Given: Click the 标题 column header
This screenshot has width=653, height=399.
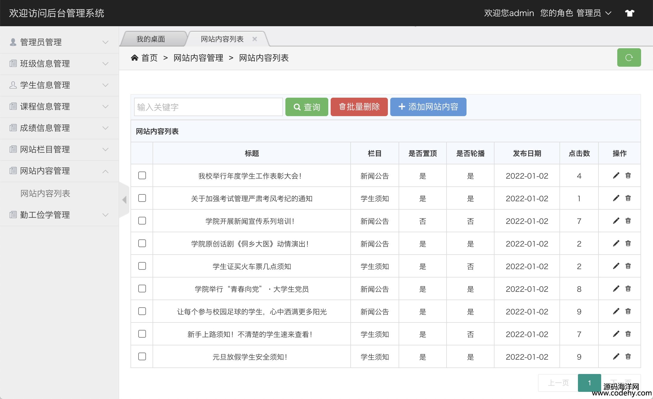Looking at the screenshot, I should 252,153.
